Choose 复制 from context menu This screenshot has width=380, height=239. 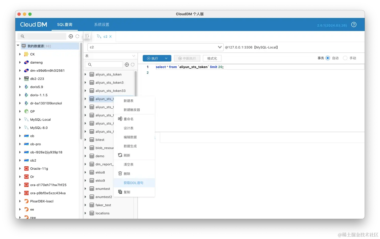tap(134, 192)
